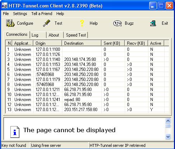Sort by the Sent (KB) column header
The height and width of the screenshot is (149, 175).
(x=113, y=43)
